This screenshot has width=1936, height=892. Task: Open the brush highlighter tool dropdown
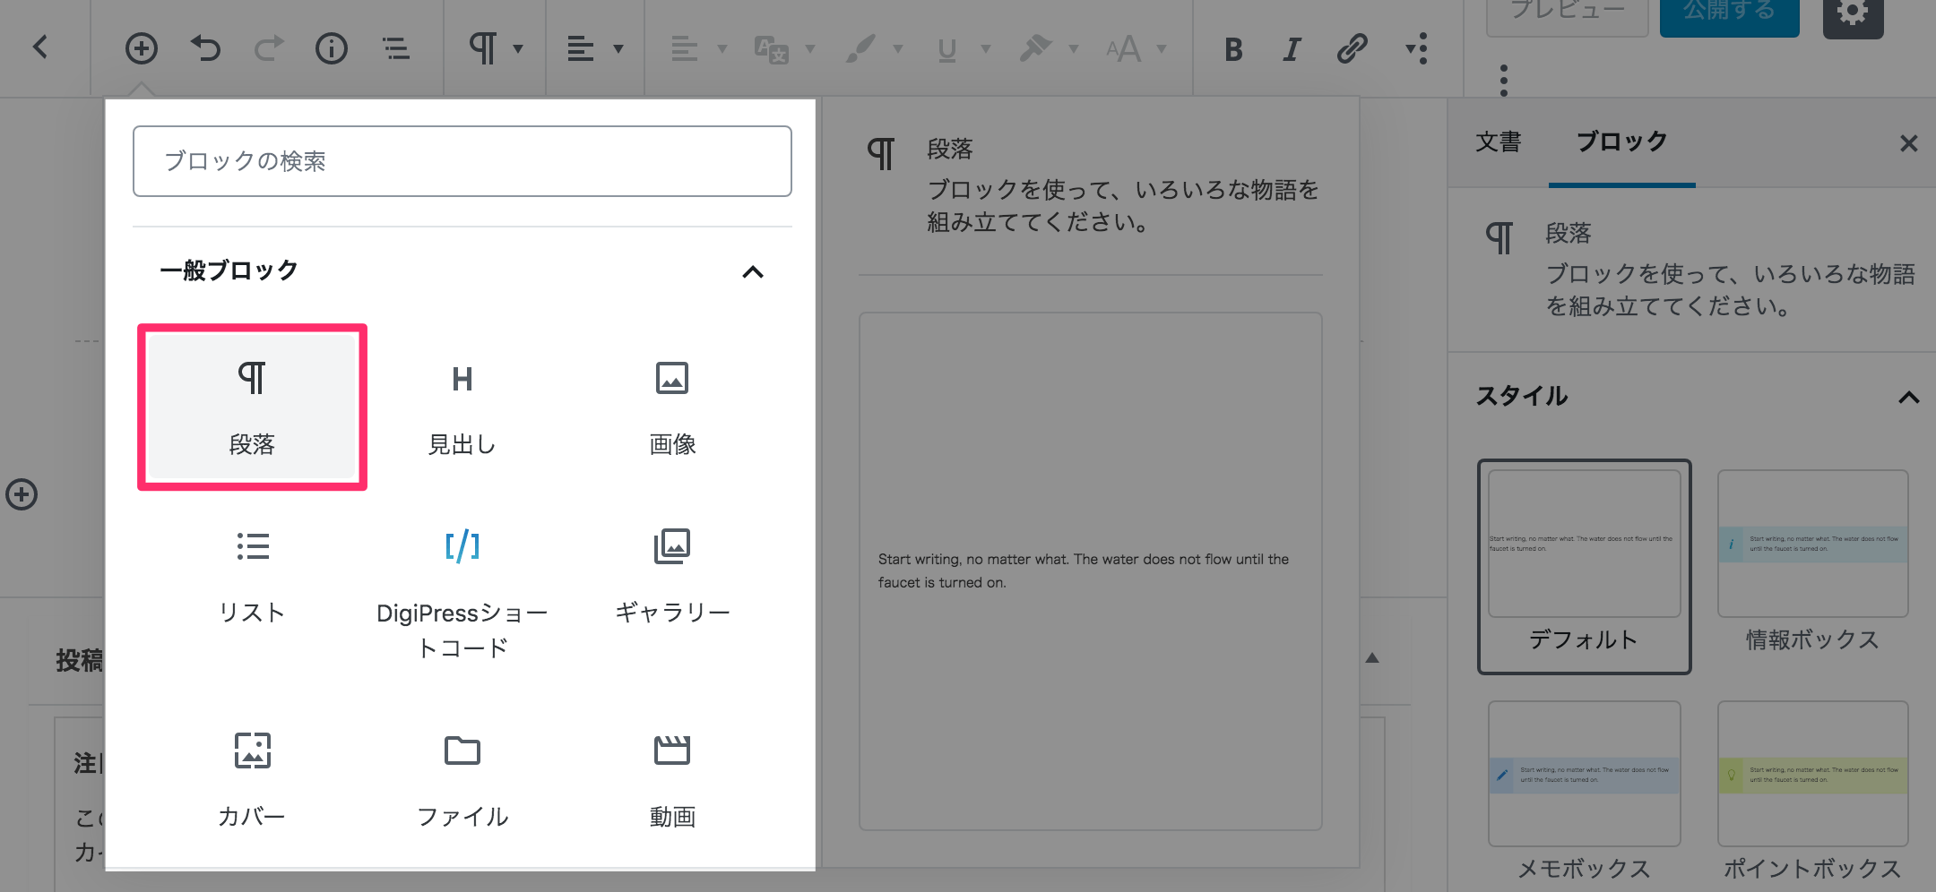pos(873,48)
